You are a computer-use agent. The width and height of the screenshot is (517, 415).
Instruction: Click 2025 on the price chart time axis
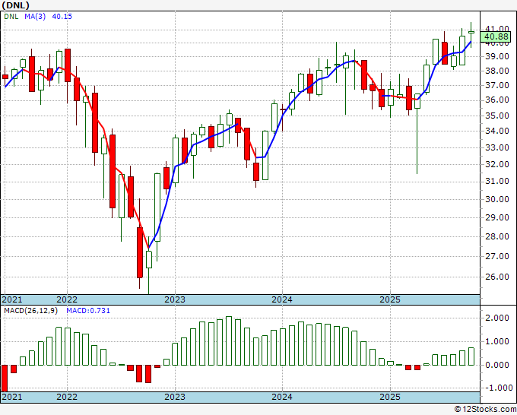pyautogui.click(x=390, y=299)
